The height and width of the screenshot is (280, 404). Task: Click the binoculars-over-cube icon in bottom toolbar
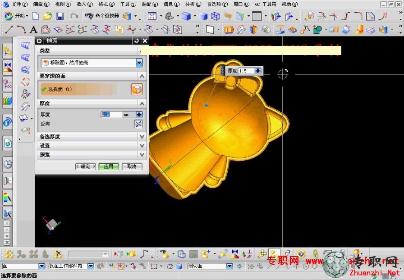pos(164,254)
